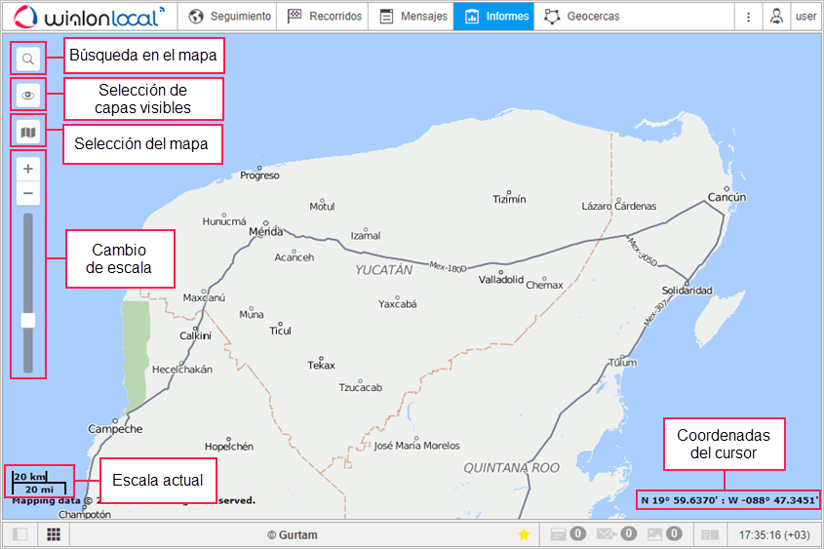Go to the Mensajes tab
824x549 pixels.
[412, 17]
